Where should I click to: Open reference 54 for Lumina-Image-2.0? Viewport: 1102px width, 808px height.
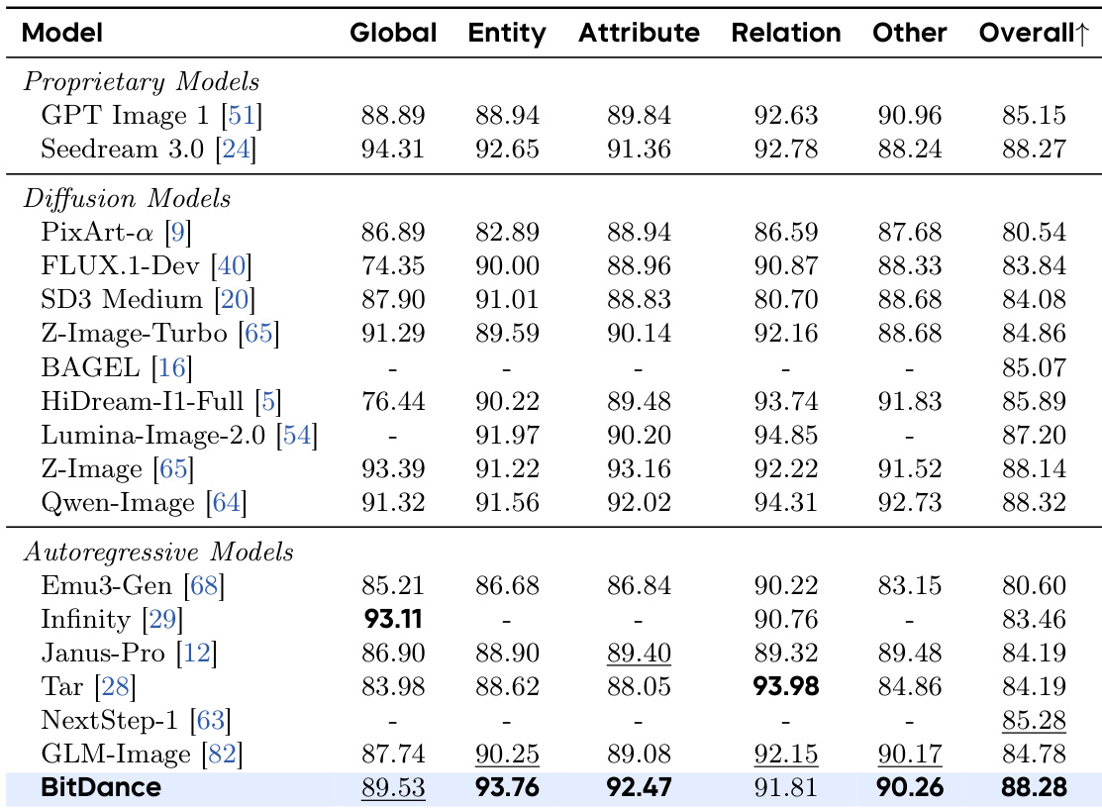pyautogui.click(x=298, y=435)
